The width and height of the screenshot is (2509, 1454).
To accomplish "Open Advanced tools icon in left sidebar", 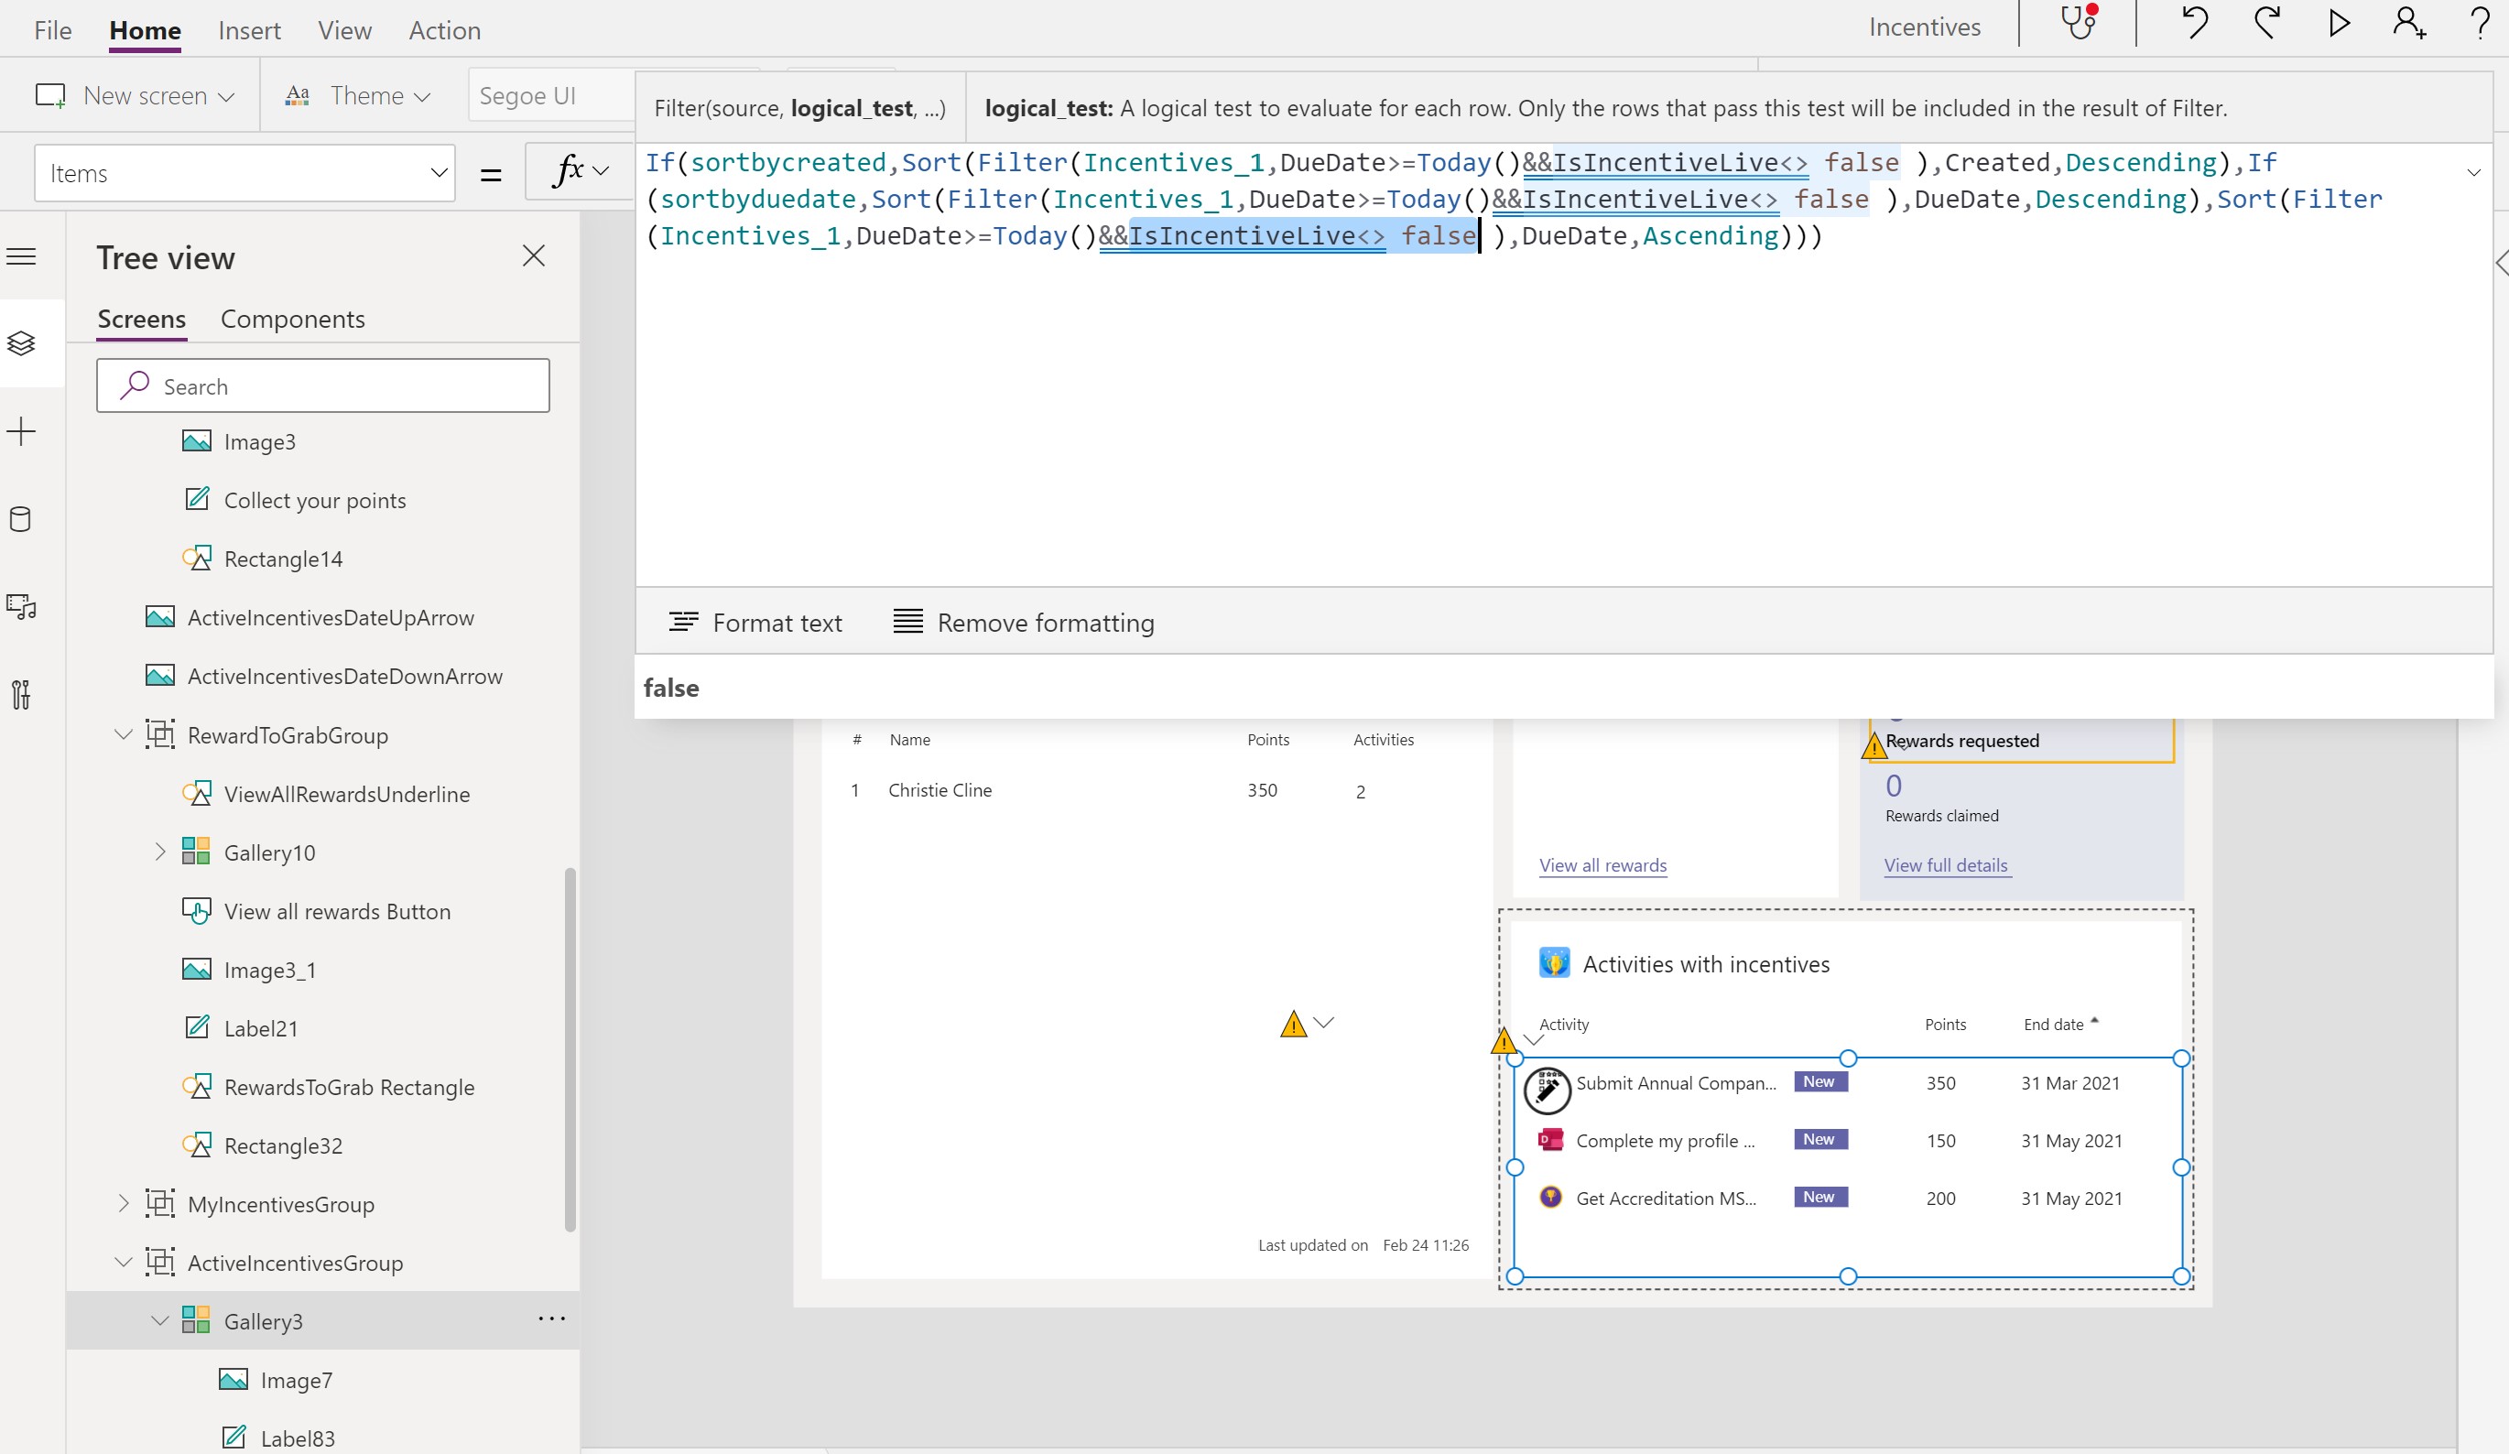I will (x=21, y=694).
